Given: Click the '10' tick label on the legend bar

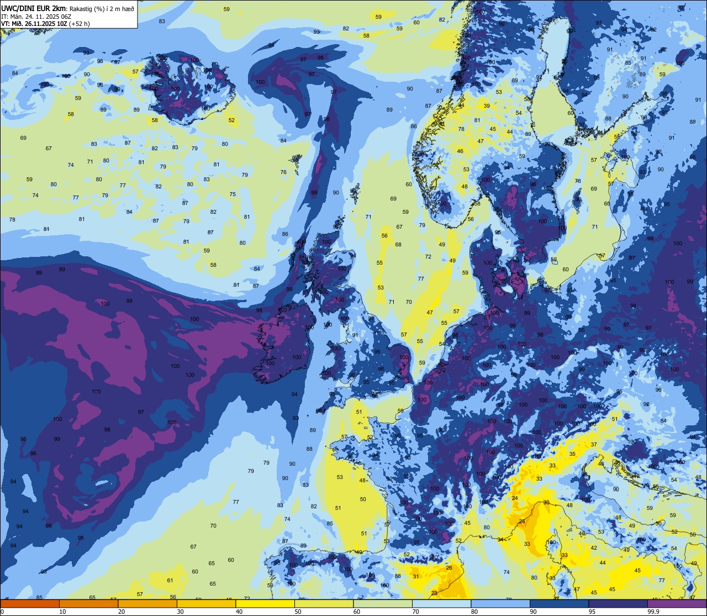Looking at the screenshot, I should pos(63,612).
